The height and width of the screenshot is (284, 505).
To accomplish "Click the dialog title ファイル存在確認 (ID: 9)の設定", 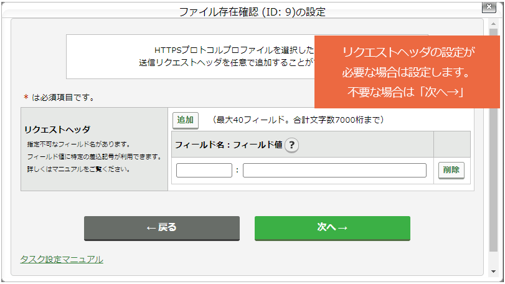I will (252, 12).
